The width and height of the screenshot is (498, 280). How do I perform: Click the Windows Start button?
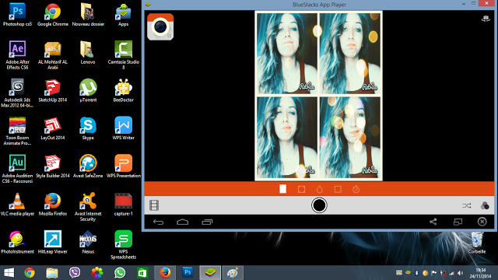(9, 273)
